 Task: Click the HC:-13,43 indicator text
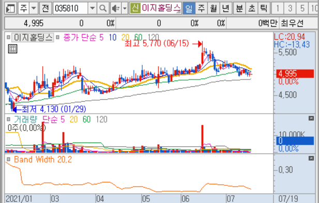[292, 44]
